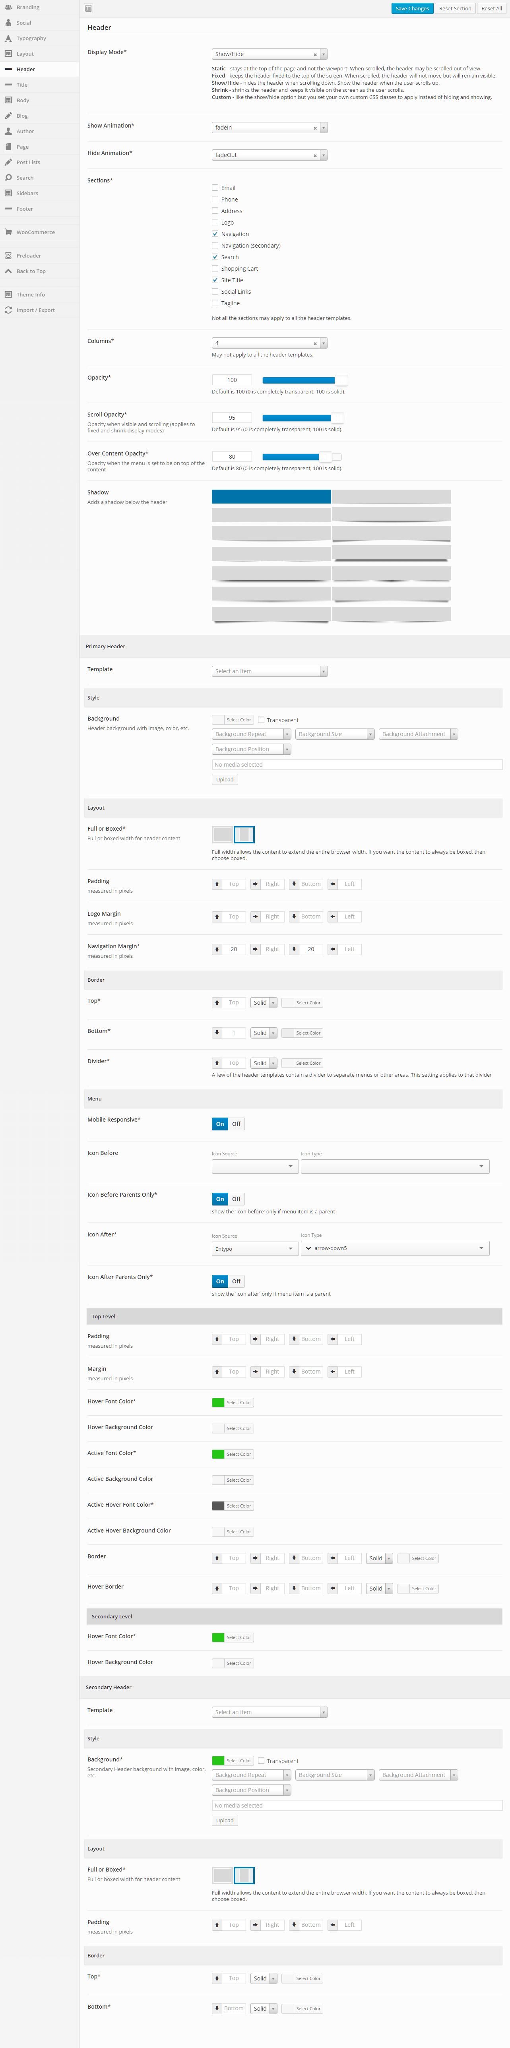Screen dimensions: 510x2048
Task: Click the Page document icon in sidebar
Action: coord(8,146)
